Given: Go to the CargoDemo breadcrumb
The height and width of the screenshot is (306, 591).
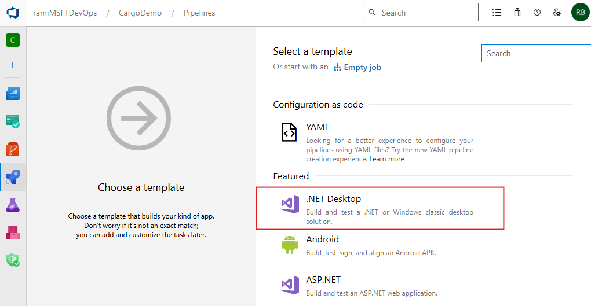Looking at the screenshot, I should click(x=140, y=13).
